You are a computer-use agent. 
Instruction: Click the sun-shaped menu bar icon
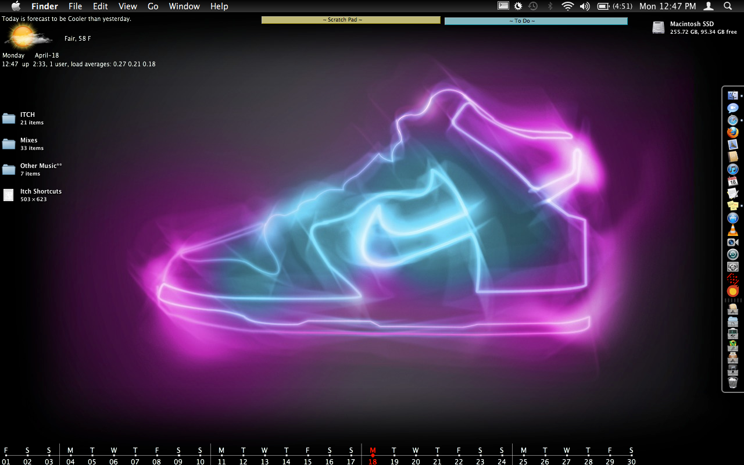click(518, 6)
